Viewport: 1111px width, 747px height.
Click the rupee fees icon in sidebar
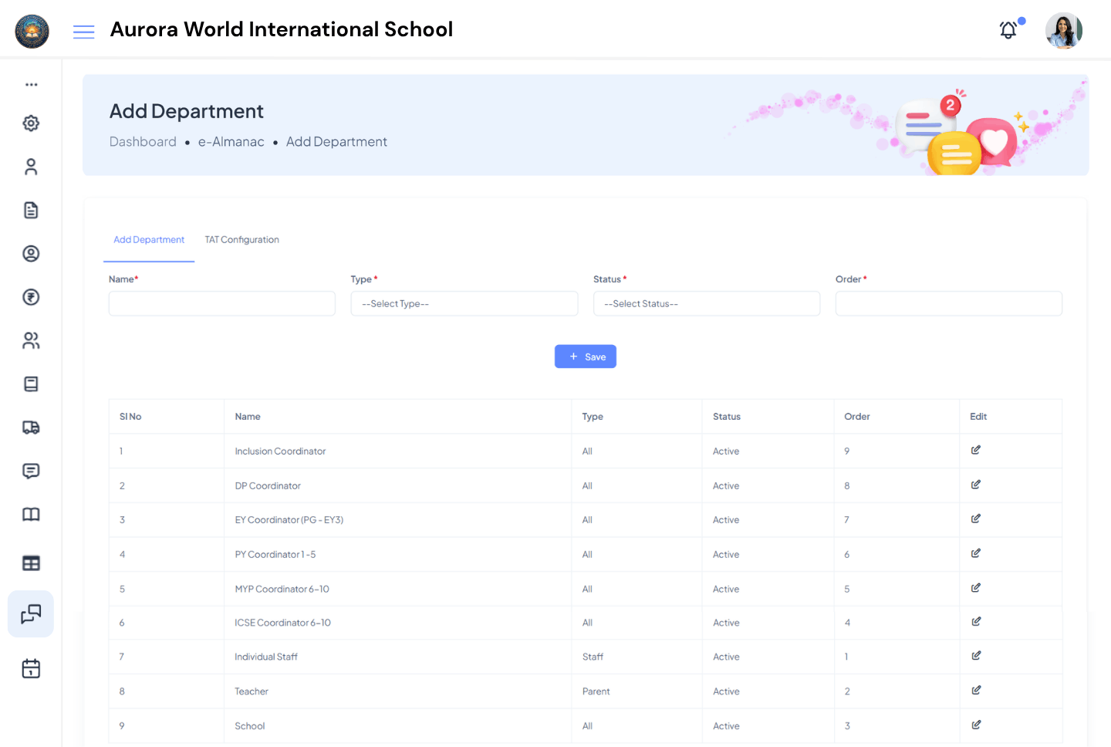pyautogui.click(x=31, y=296)
